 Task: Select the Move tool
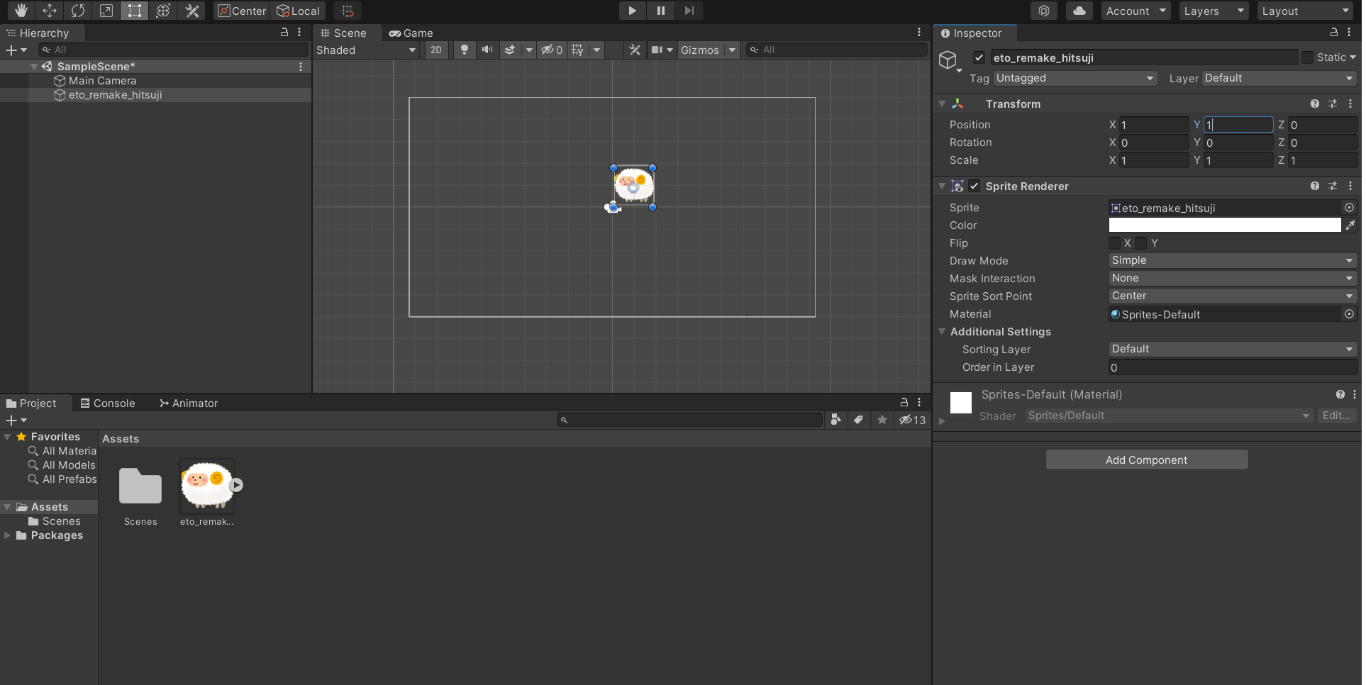click(49, 11)
